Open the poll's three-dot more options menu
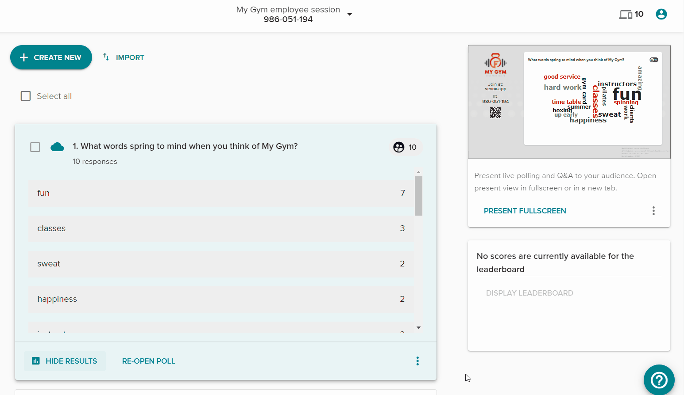 tap(417, 361)
